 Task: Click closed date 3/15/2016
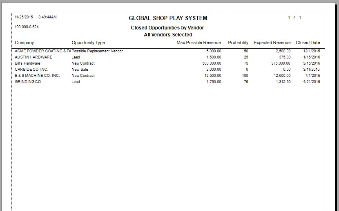click(x=312, y=63)
